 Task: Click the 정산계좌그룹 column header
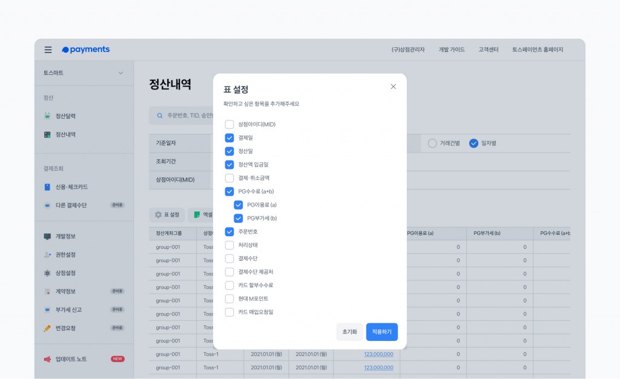169,234
